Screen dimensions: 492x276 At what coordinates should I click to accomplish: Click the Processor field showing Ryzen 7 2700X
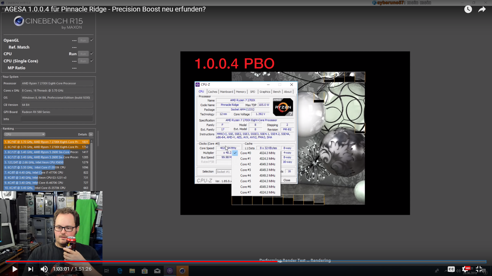[57, 83]
